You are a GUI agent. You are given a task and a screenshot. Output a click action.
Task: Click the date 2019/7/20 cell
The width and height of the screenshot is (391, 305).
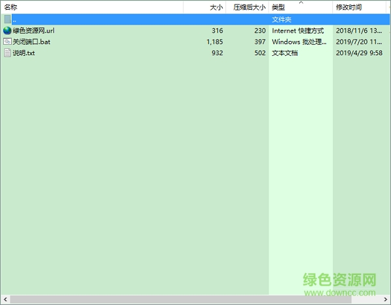click(359, 42)
